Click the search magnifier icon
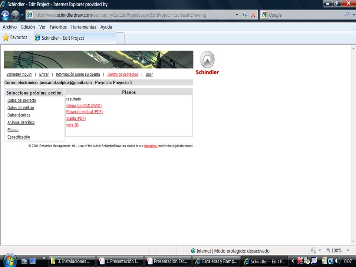Screen dimensions: 356x267 347,14
